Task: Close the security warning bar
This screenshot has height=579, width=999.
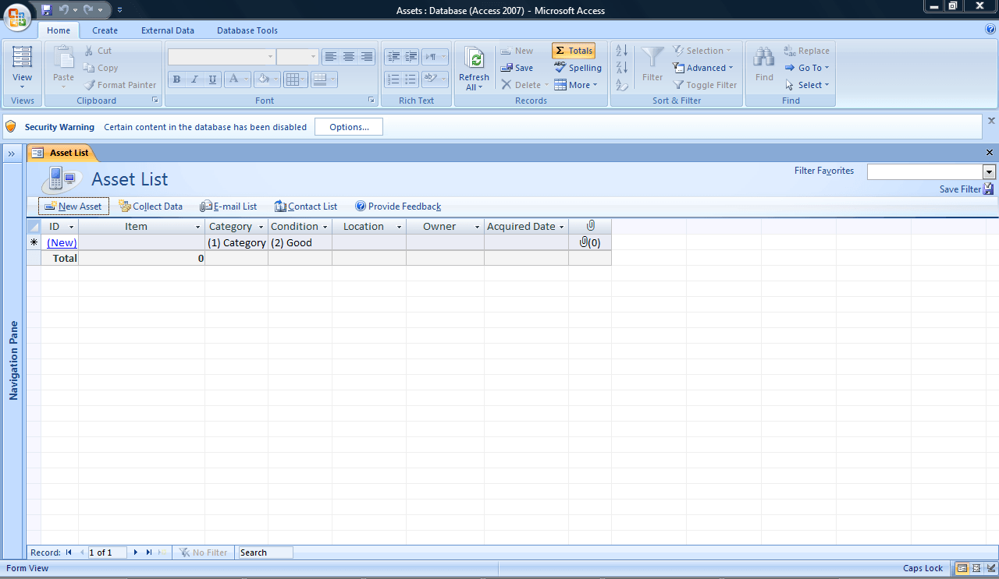Action: [x=991, y=121]
